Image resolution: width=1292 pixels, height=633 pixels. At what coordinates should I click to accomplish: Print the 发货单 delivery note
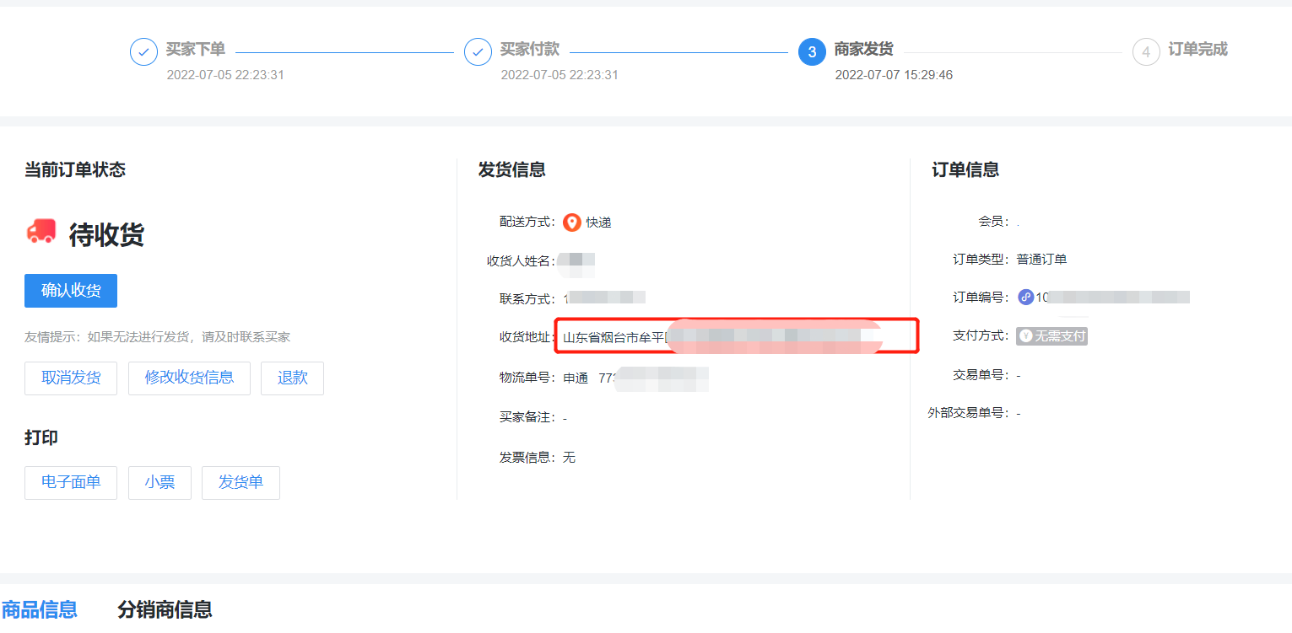coord(241,483)
